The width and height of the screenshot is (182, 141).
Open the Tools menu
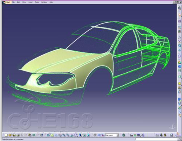pyautogui.click(x=37, y=2)
